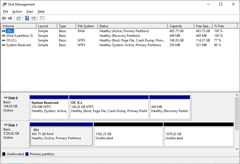Click the volume icon beside System Reserved
Image resolution: width=240 pixels, height=164 pixels.
click(3, 45)
